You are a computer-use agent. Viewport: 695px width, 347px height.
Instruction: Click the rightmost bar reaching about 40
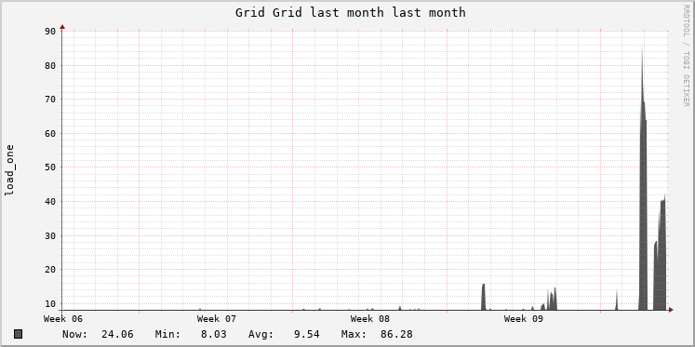click(x=662, y=253)
